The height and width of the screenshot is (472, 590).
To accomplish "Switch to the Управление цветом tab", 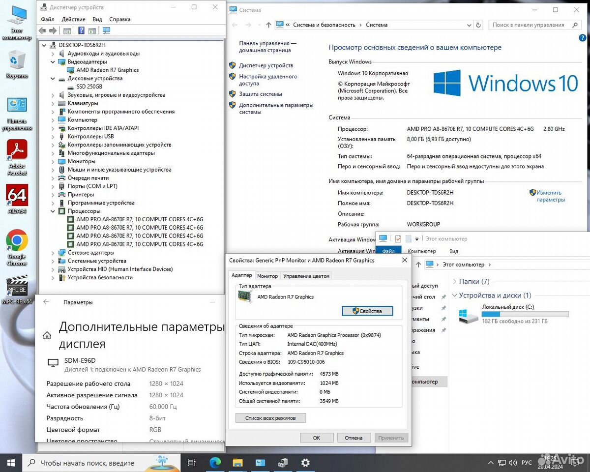I will (x=306, y=276).
